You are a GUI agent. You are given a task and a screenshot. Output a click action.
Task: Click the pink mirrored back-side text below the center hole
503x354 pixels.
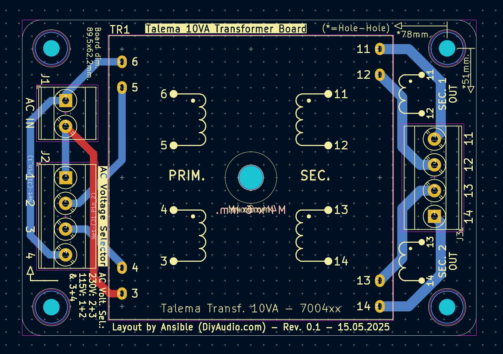[x=251, y=210]
